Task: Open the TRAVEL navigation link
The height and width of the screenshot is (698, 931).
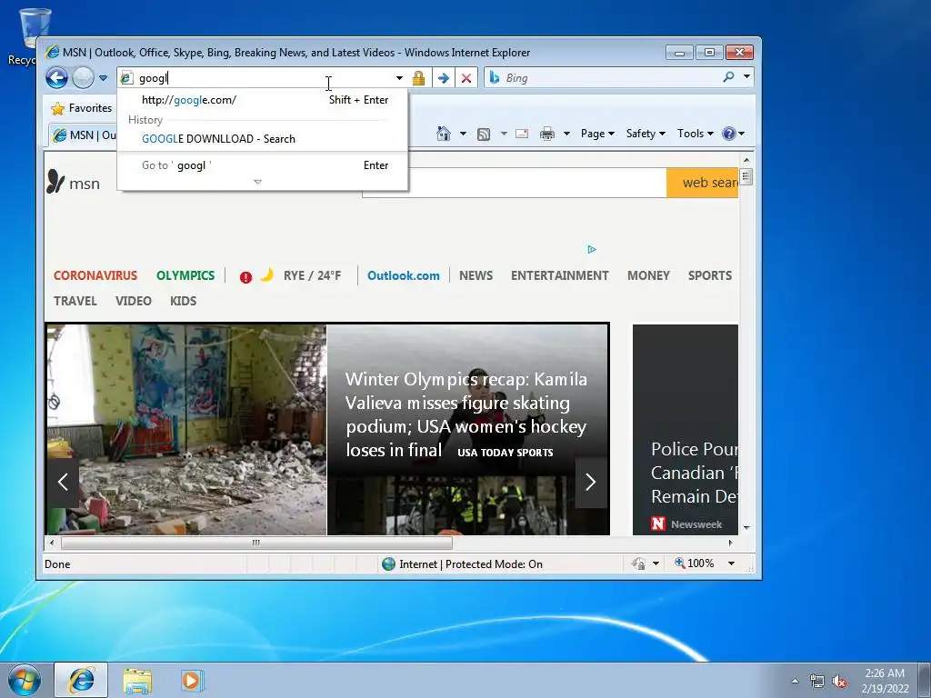Action: 75,302
